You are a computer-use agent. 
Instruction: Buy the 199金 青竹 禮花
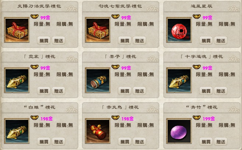click(x=206, y=141)
